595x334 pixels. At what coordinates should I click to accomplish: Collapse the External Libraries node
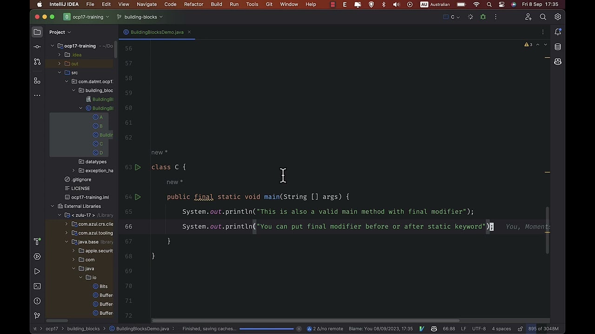pyautogui.click(x=53, y=206)
